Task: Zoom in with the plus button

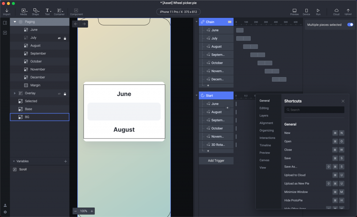Action: tap(92, 211)
